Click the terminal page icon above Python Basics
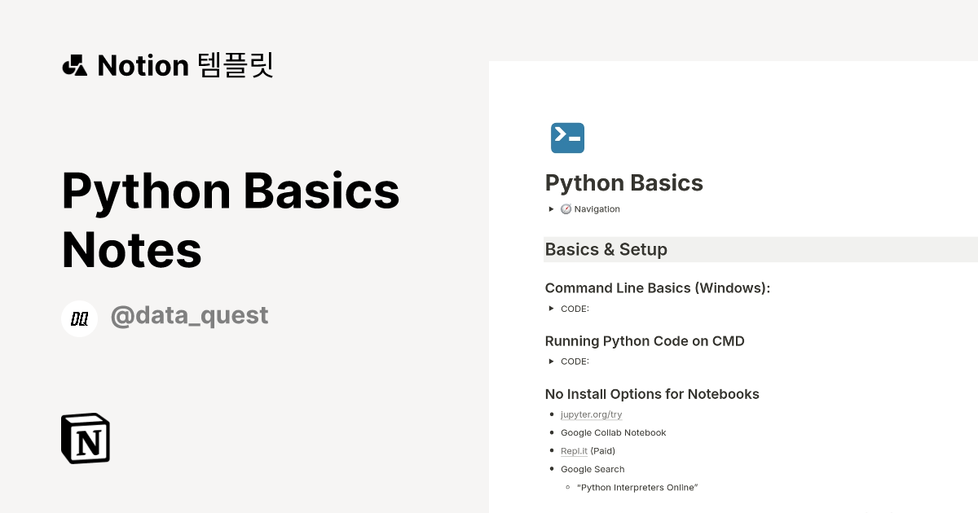The width and height of the screenshot is (978, 513). [x=567, y=138]
